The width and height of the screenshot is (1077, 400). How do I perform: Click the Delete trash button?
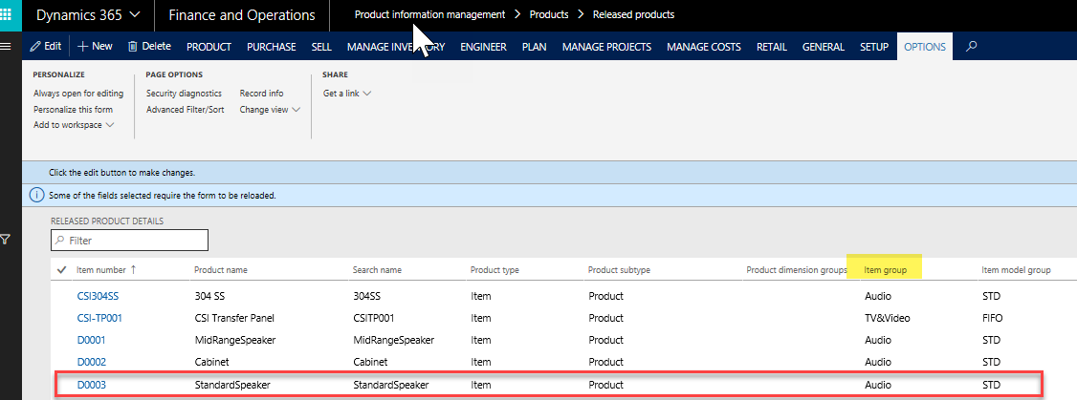coord(149,46)
